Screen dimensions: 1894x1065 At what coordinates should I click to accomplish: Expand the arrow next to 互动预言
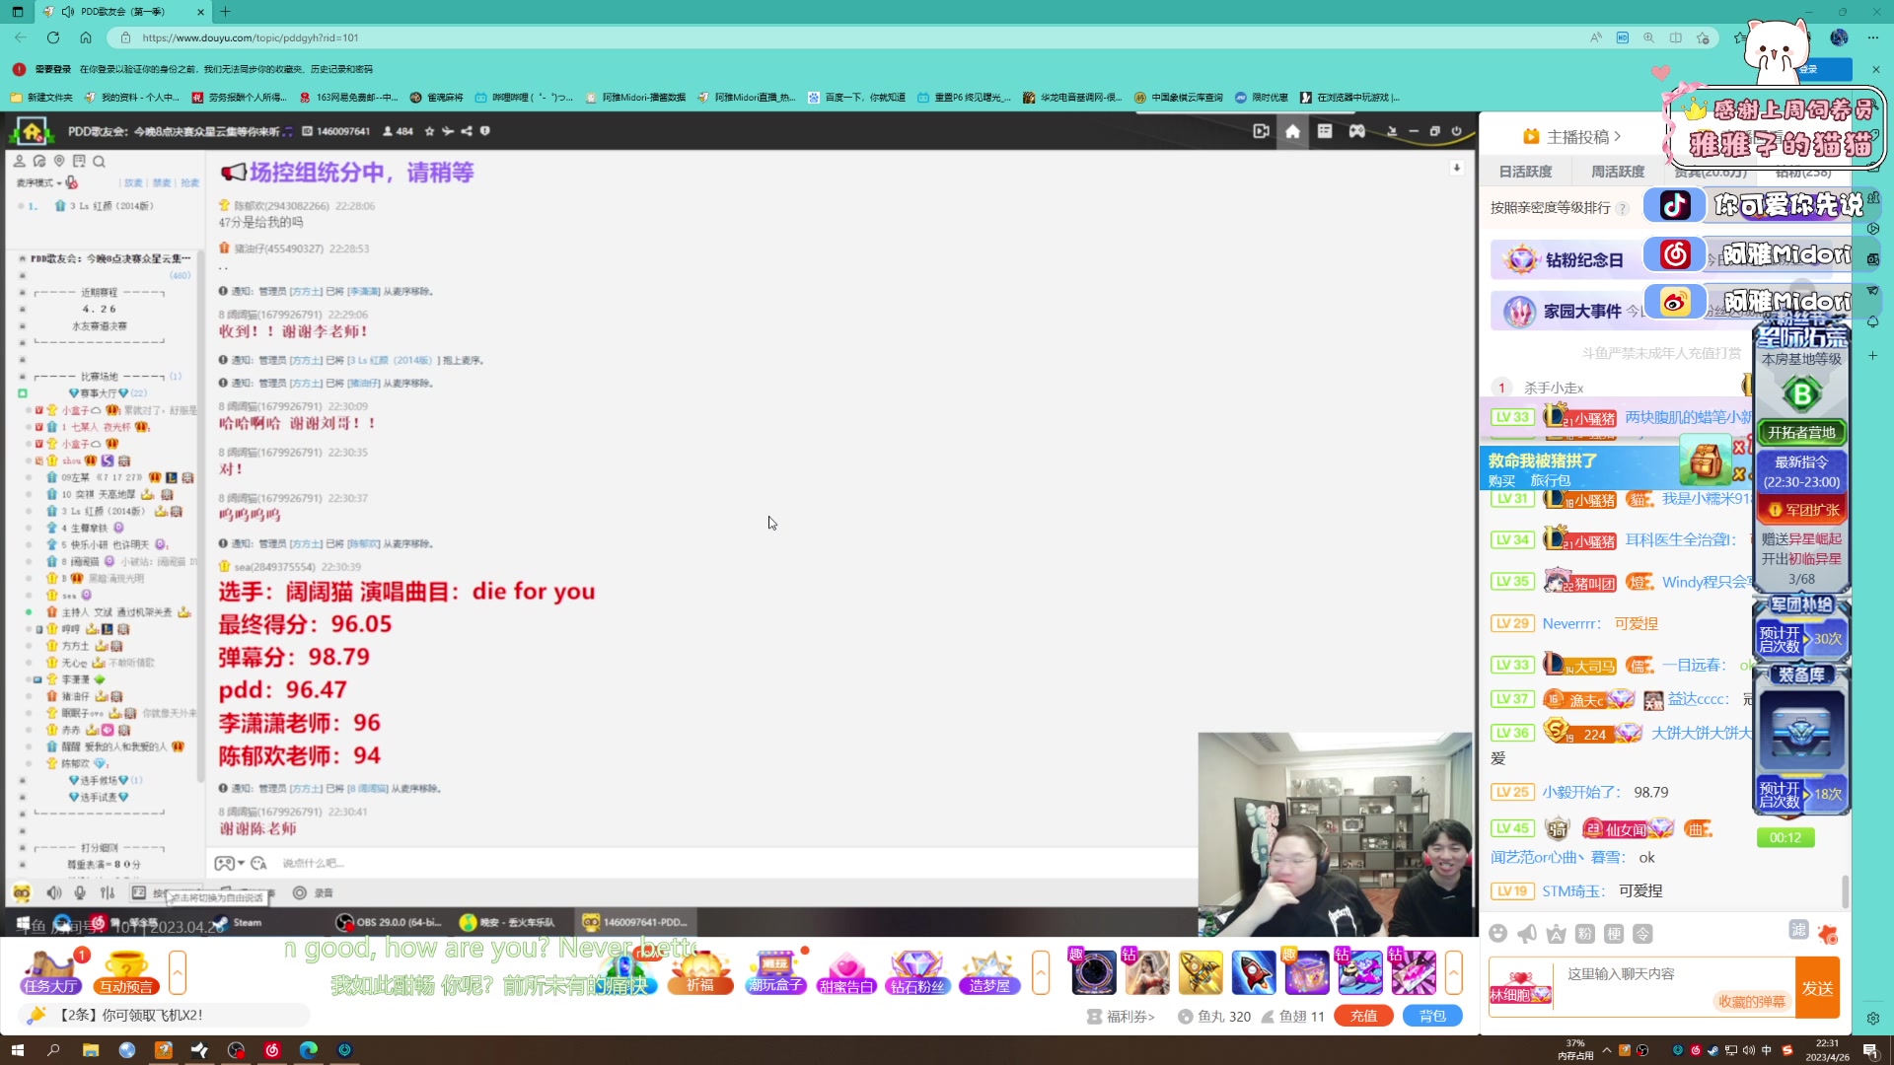point(178,972)
